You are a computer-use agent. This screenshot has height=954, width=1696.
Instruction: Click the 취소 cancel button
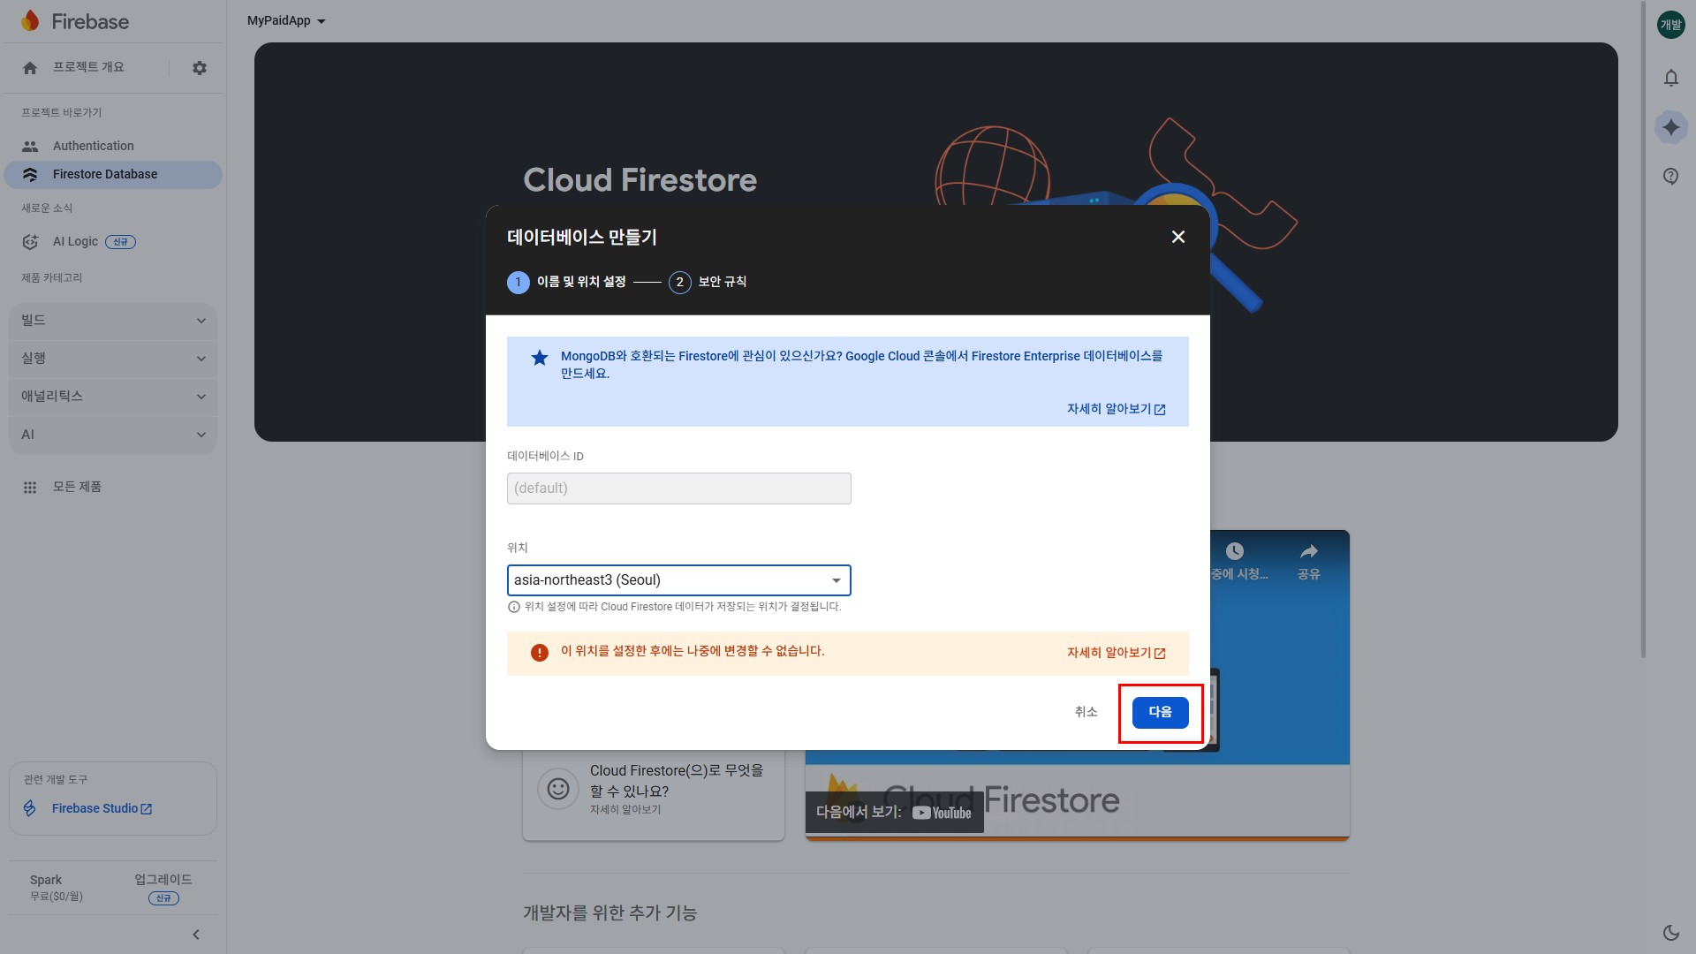tap(1086, 712)
